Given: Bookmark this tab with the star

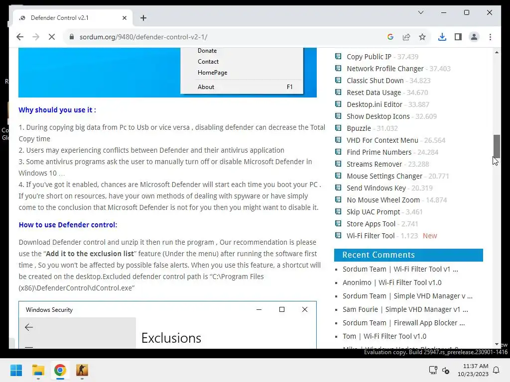Looking at the screenshot, I should [x=422, y=37].
